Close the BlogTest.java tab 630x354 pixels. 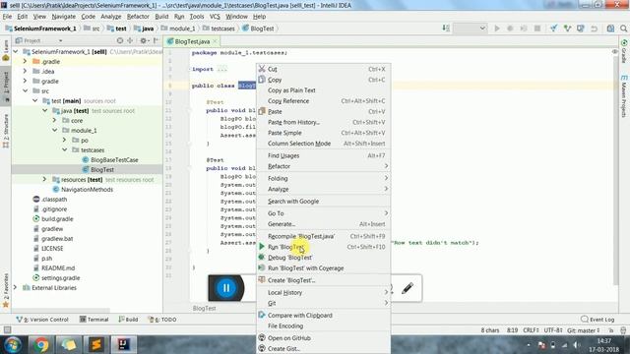click(216, 41)
